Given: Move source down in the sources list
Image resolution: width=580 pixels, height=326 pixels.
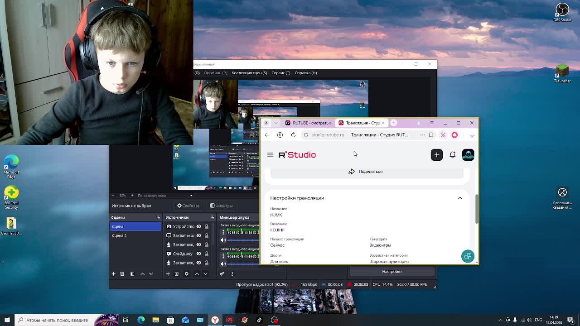Looking at the screenshot, I should coord(205,273).
